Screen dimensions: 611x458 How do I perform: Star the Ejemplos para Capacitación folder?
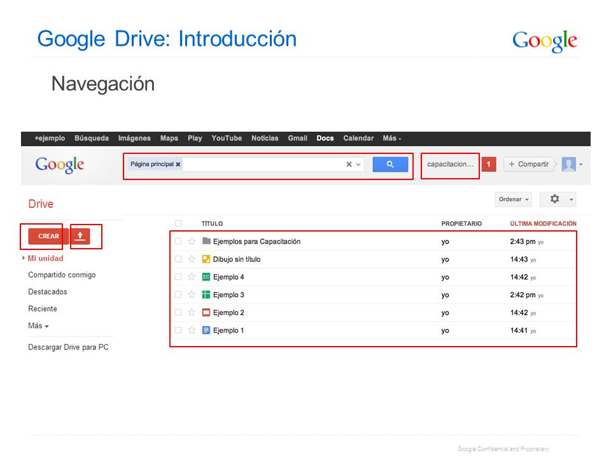pyautogui.click(x=192, y=241)
